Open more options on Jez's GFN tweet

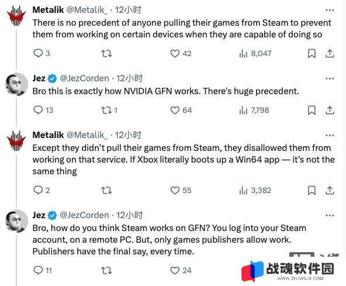tap(330, 78)
